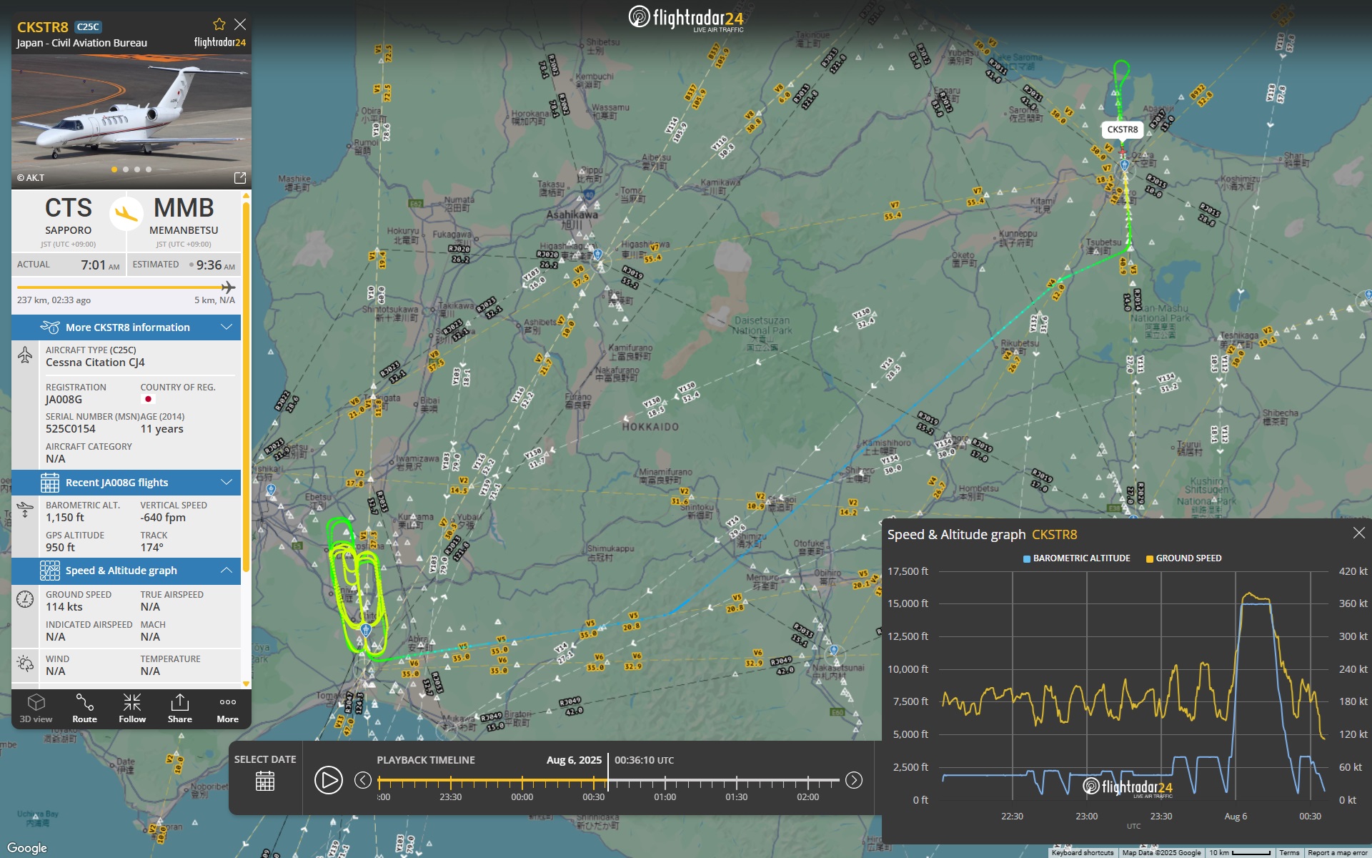Select the first photo carousel dot
This screenshot has width=1372, height=858.
pos(114,169)
